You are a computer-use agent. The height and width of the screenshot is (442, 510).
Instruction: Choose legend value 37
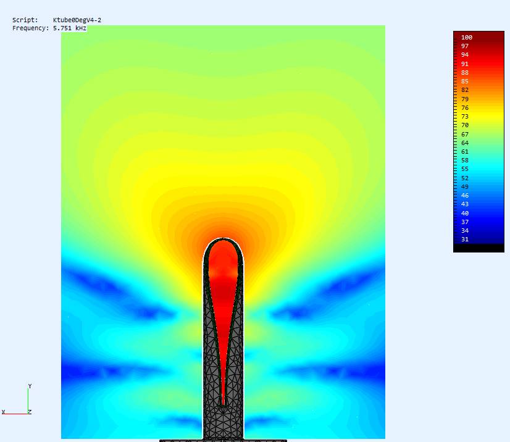coord(465,222)
